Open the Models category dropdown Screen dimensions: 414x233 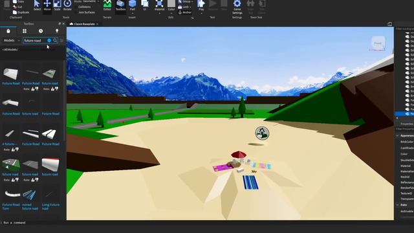pos(12,40)
